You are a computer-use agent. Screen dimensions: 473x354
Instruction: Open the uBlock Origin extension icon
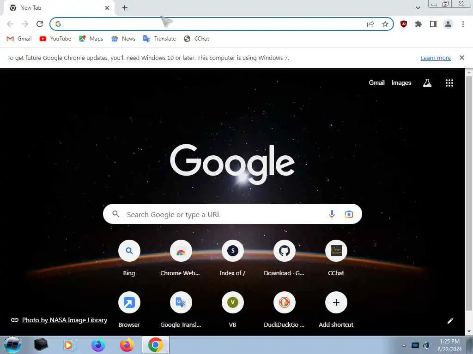404,24
